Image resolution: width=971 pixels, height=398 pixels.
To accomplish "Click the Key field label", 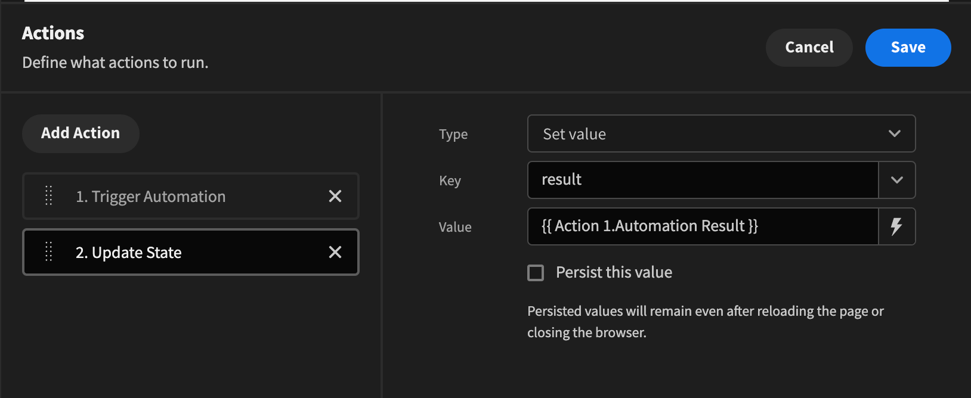I will tap(450, 181).
